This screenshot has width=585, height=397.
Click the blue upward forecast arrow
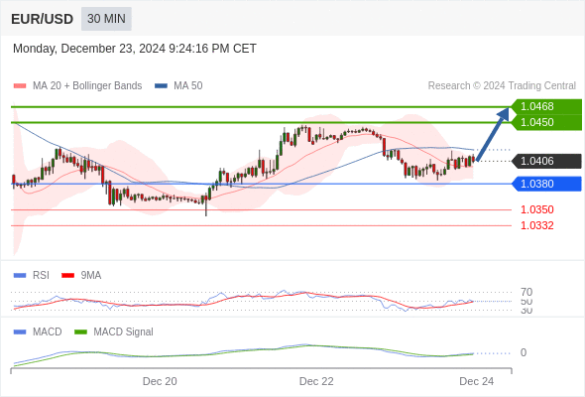493,134
